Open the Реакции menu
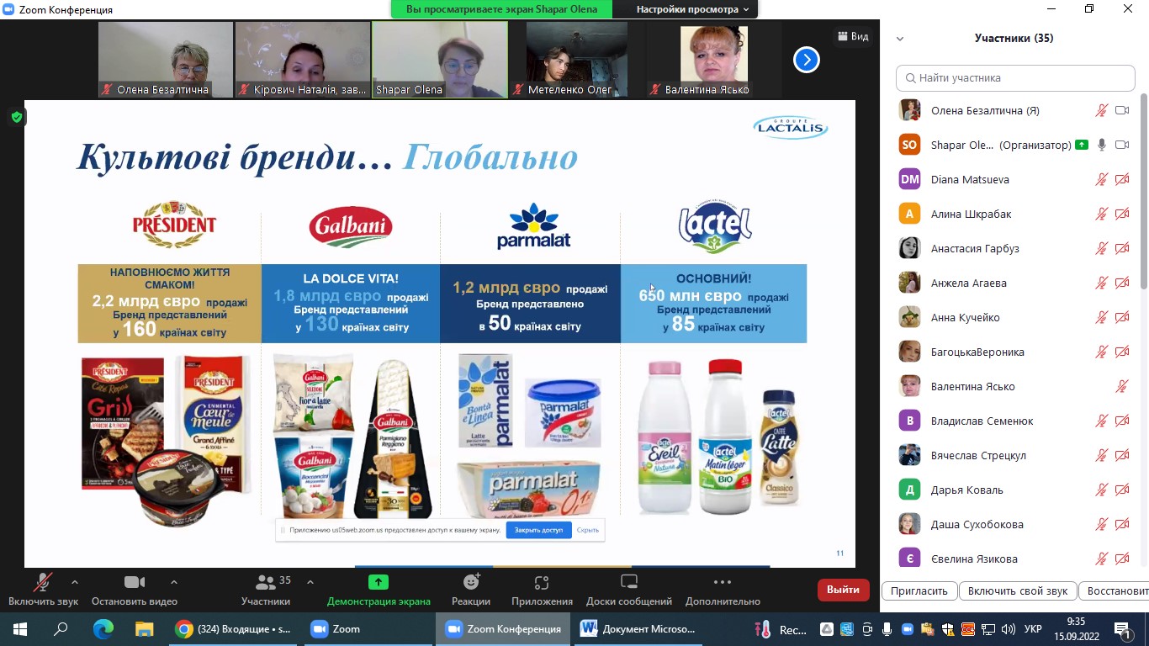This screenshot has width=1149, height=646. [x=471, y=589]
